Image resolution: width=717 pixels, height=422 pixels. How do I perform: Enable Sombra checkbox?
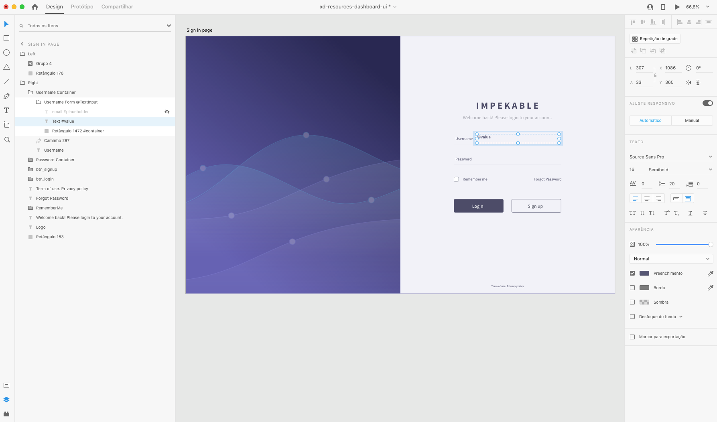click(632, 302)
